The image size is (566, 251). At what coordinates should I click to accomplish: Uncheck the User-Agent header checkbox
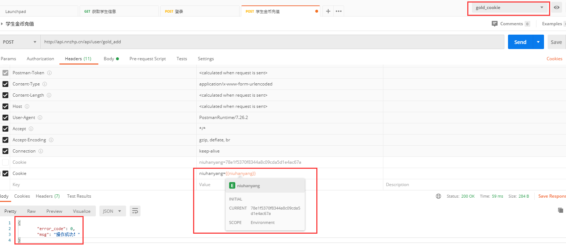click(x=5, y=118)
